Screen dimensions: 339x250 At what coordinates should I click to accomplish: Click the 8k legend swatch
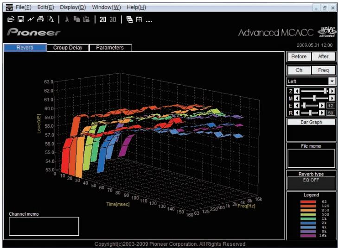308,231
